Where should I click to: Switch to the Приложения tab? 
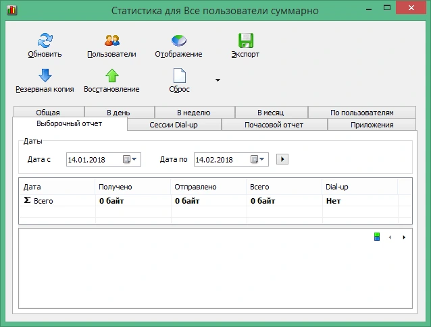pyautogui.click(x=372, y=125)
